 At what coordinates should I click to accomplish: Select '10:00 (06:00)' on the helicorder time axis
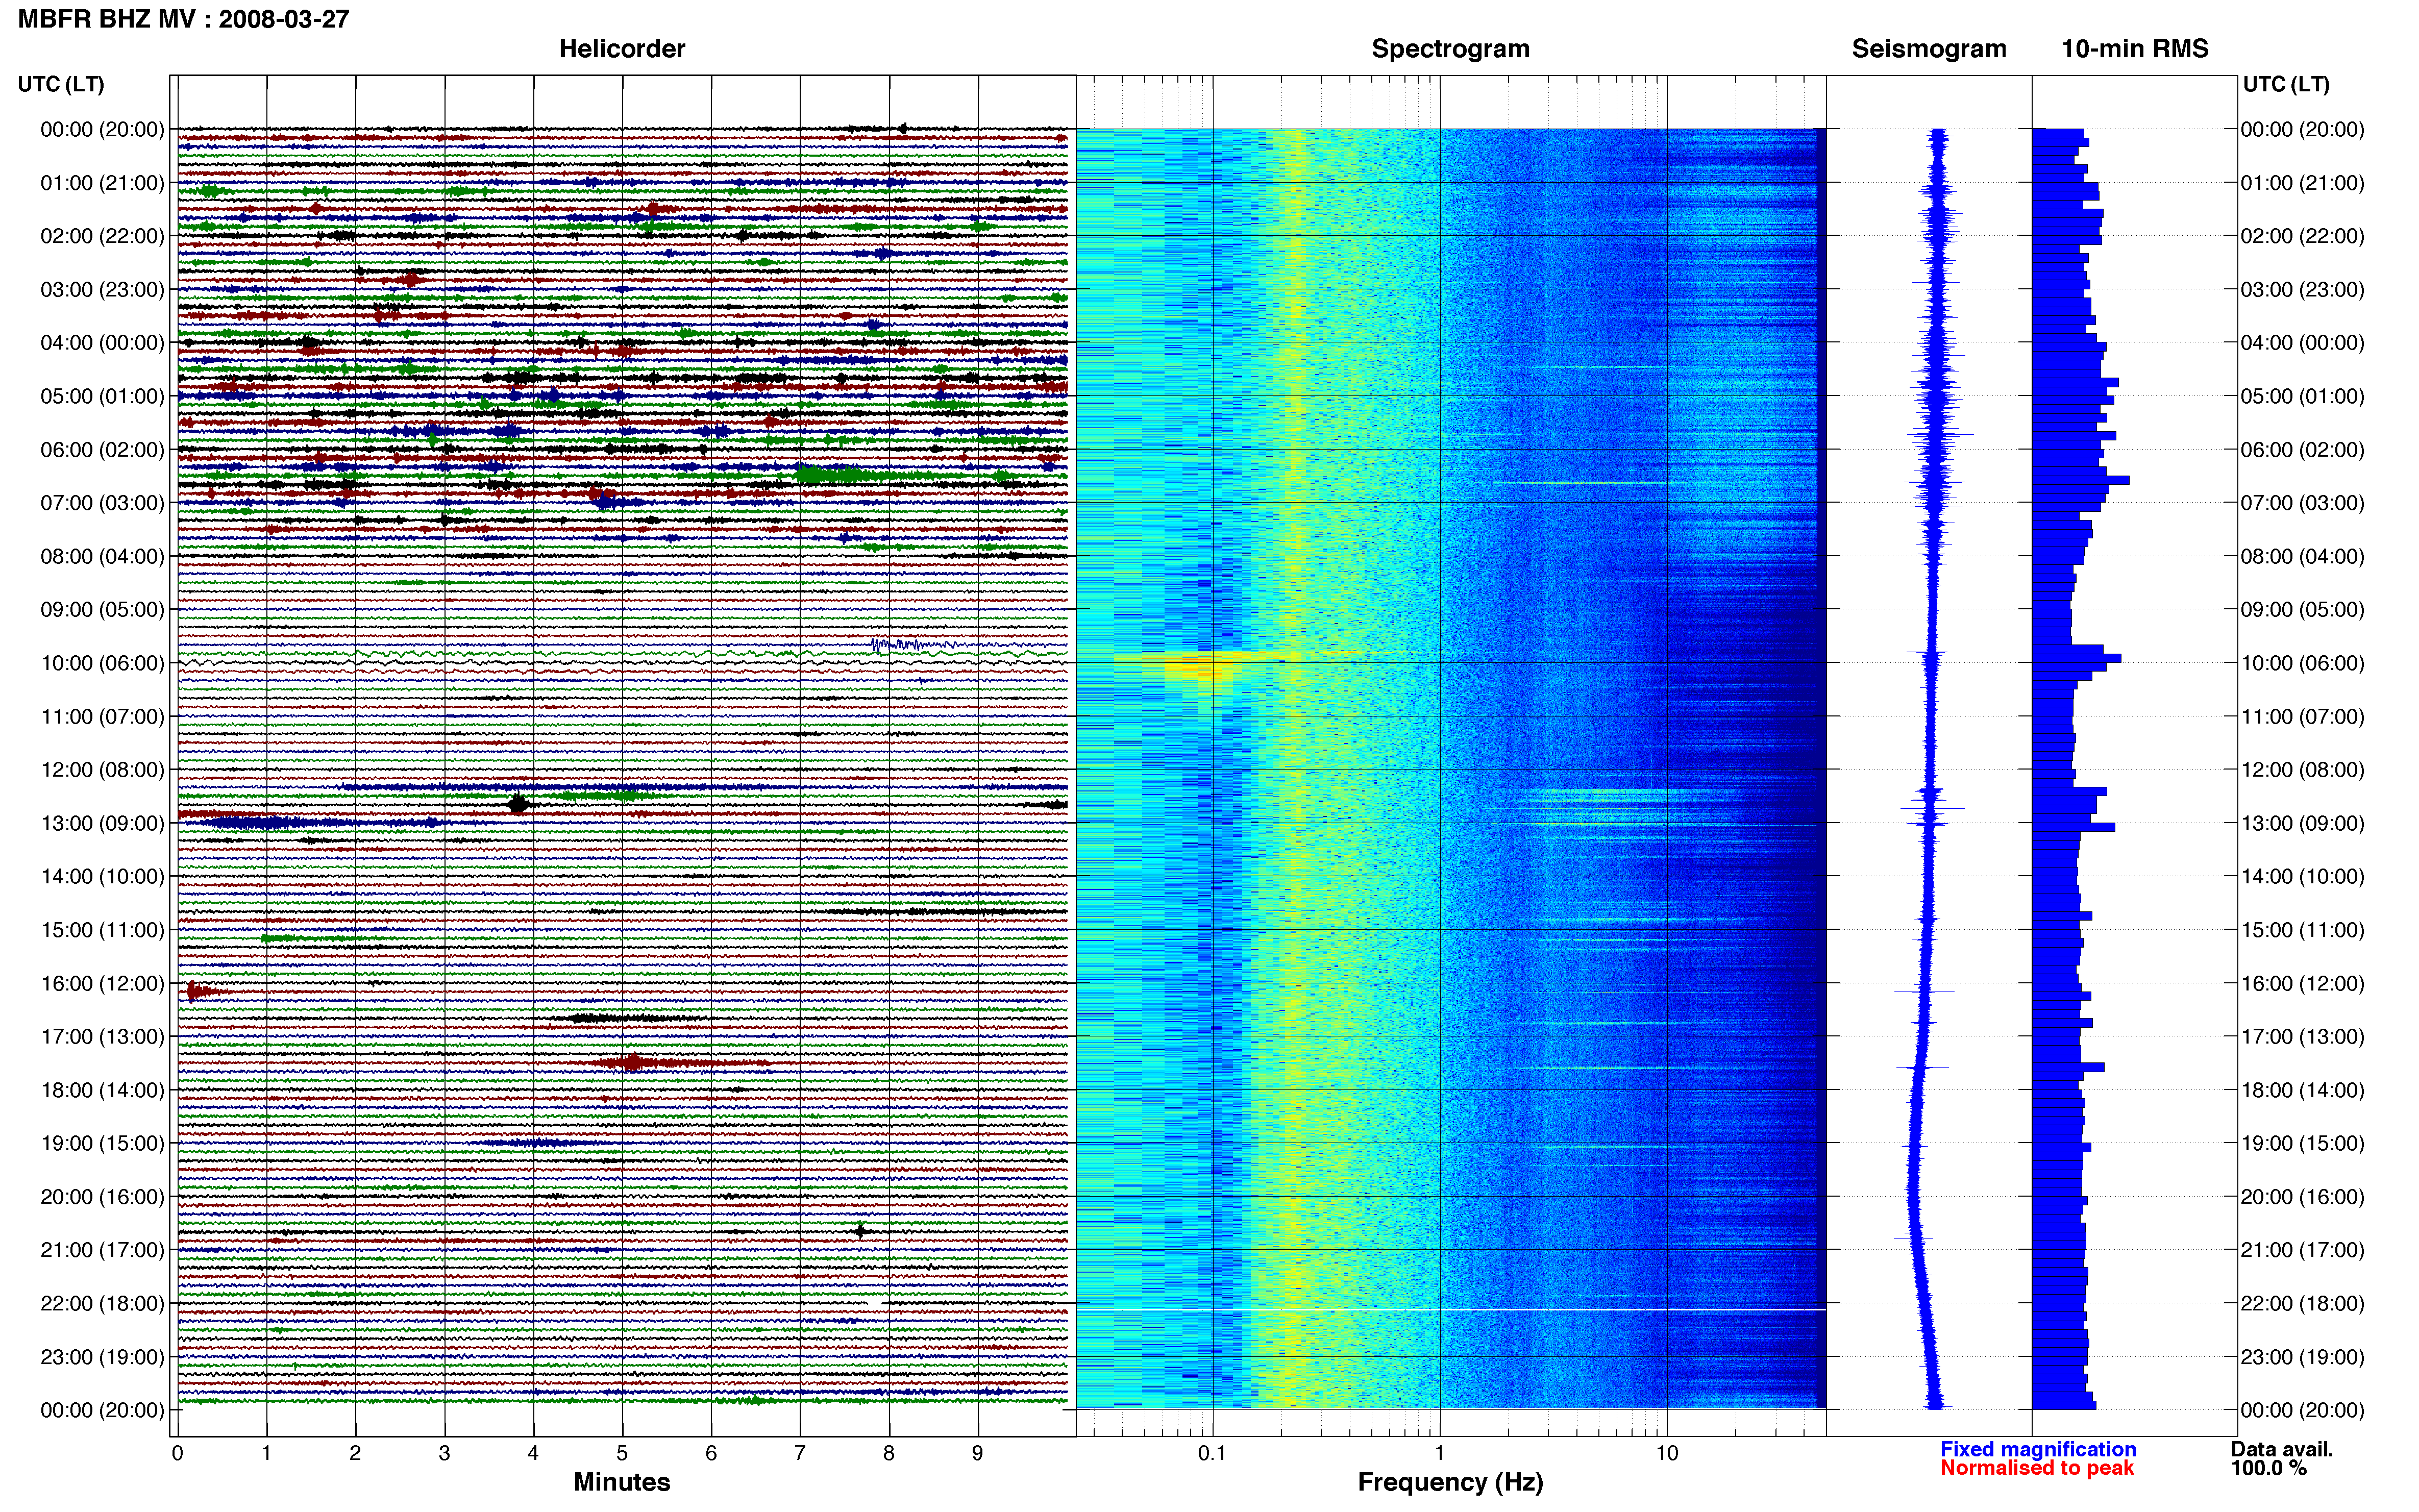click(x=102, y=663)
